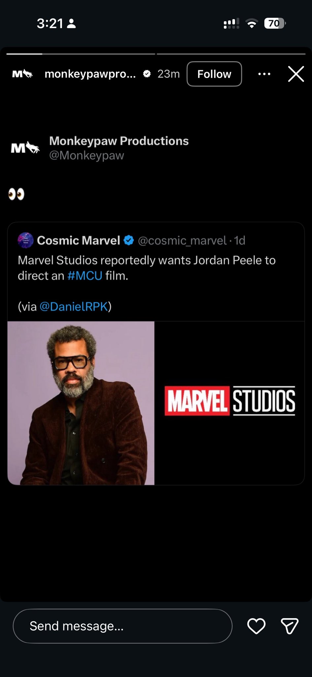This screenshot has height=677, width=312.
Task: Tap the monkeypawpro username in header
Action: click(x=90, y=74)
